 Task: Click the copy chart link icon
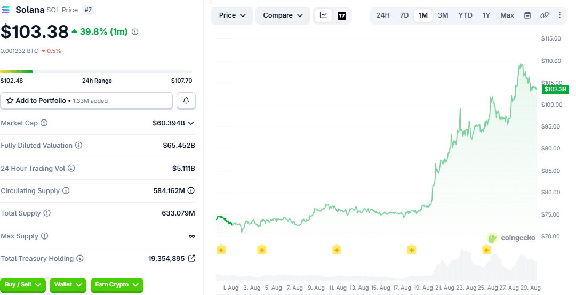tap(545, 15)
